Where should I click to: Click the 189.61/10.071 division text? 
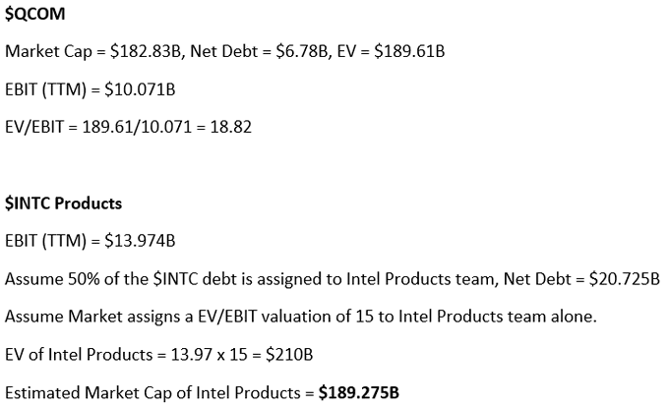point(137,127)
